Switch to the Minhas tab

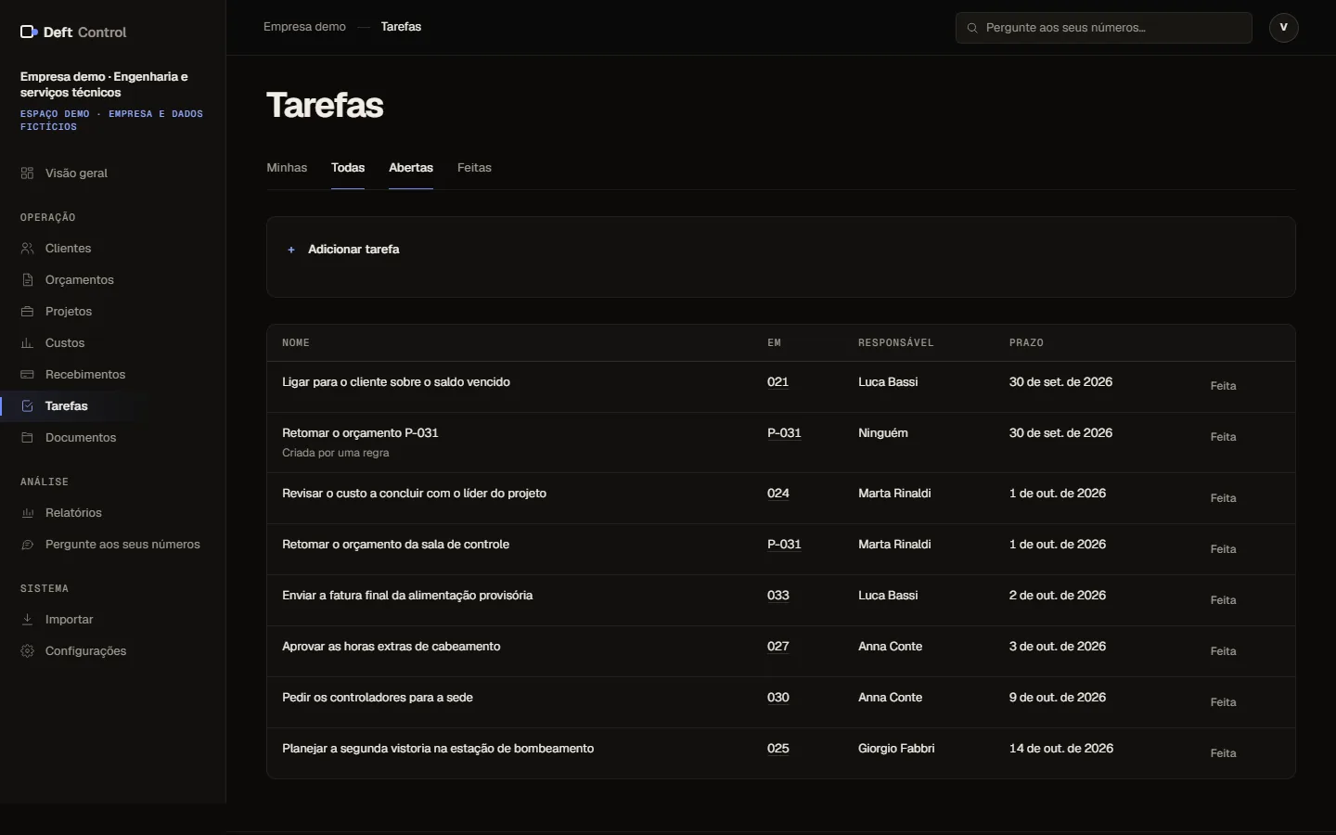287,168
